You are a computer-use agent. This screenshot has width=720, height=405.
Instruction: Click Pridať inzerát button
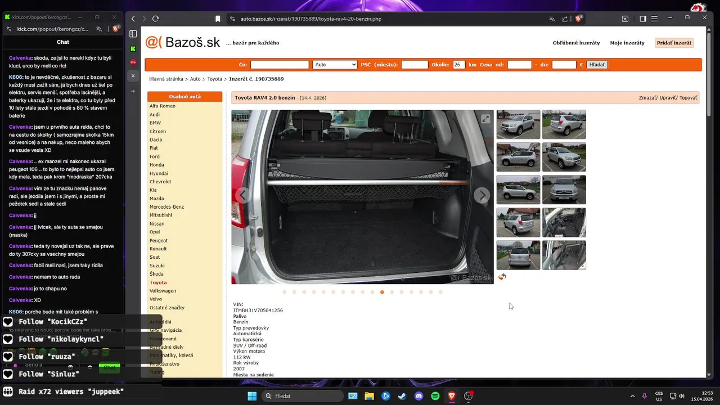(x=674, y=43)
